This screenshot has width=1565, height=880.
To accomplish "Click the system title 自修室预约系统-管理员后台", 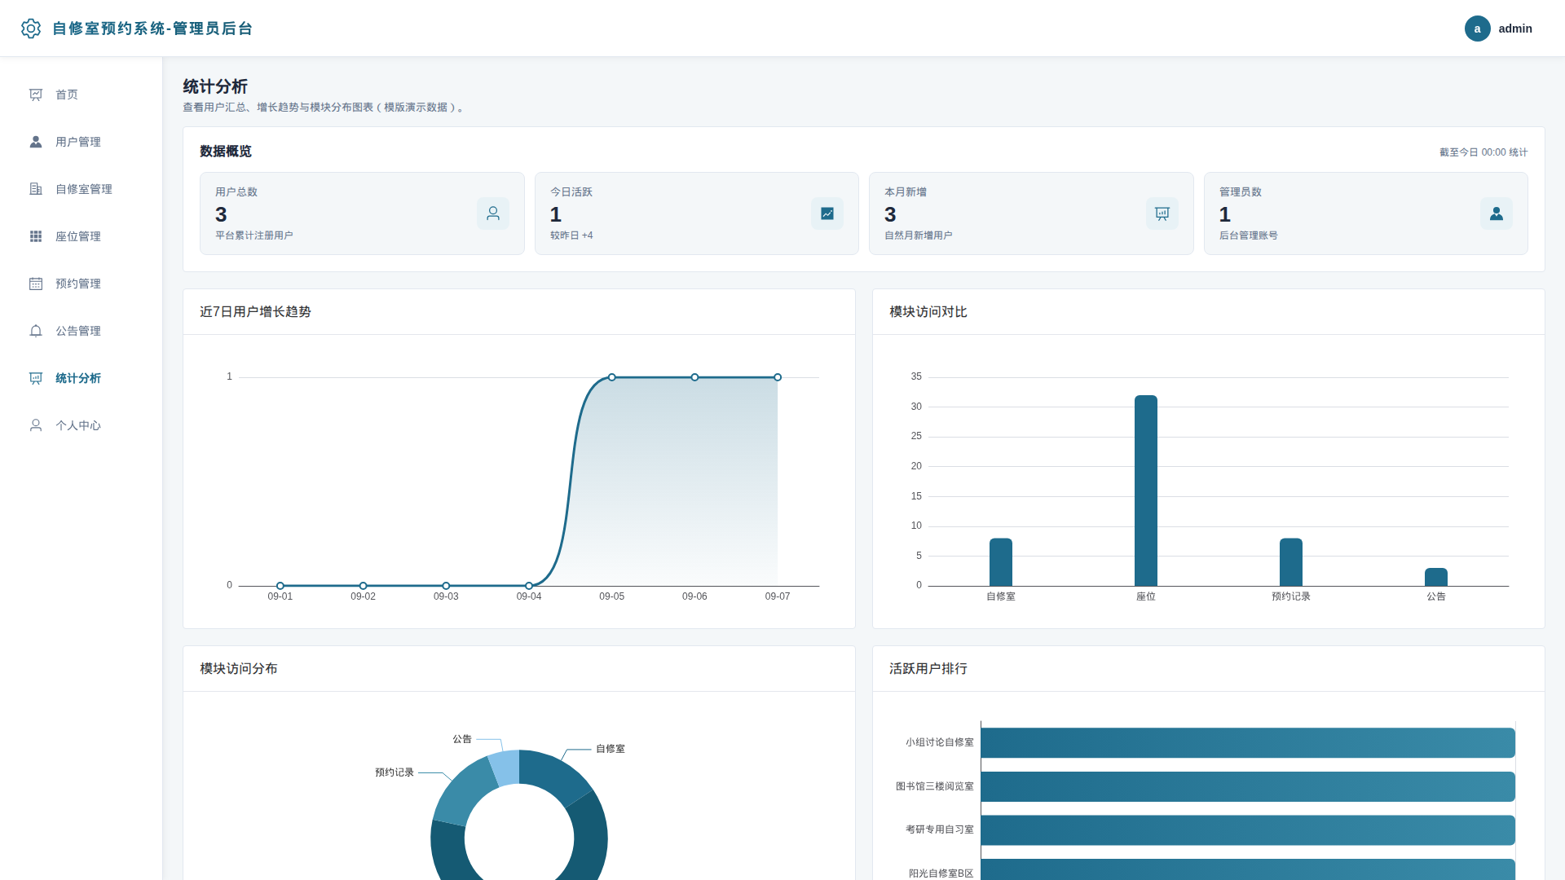I will (x=152, y=29).
